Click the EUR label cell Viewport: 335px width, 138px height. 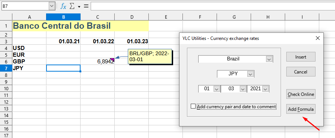[29, 55]
